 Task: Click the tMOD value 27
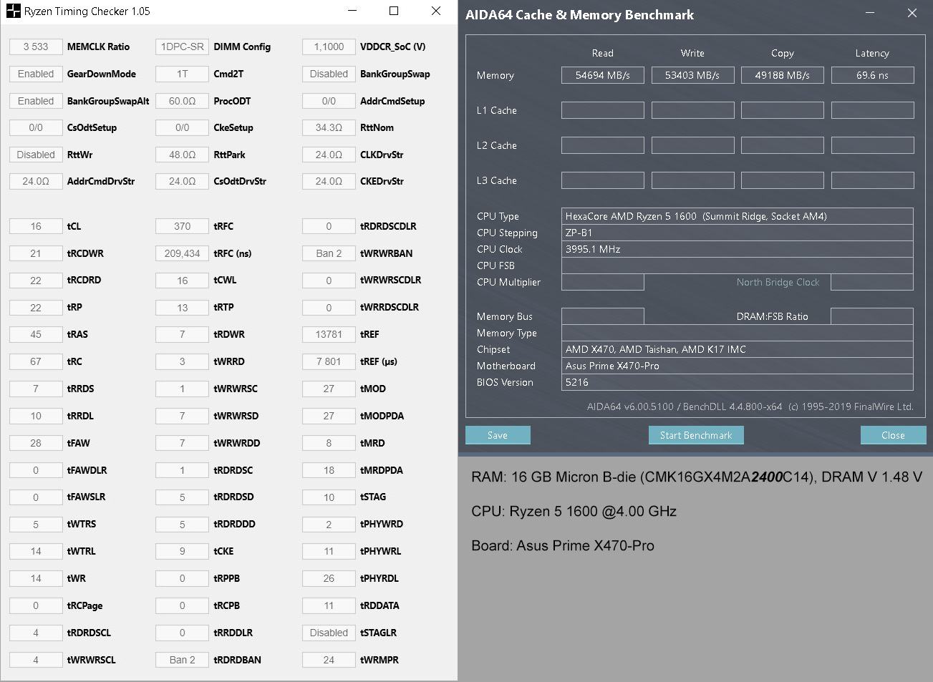[x=329, y=389]
